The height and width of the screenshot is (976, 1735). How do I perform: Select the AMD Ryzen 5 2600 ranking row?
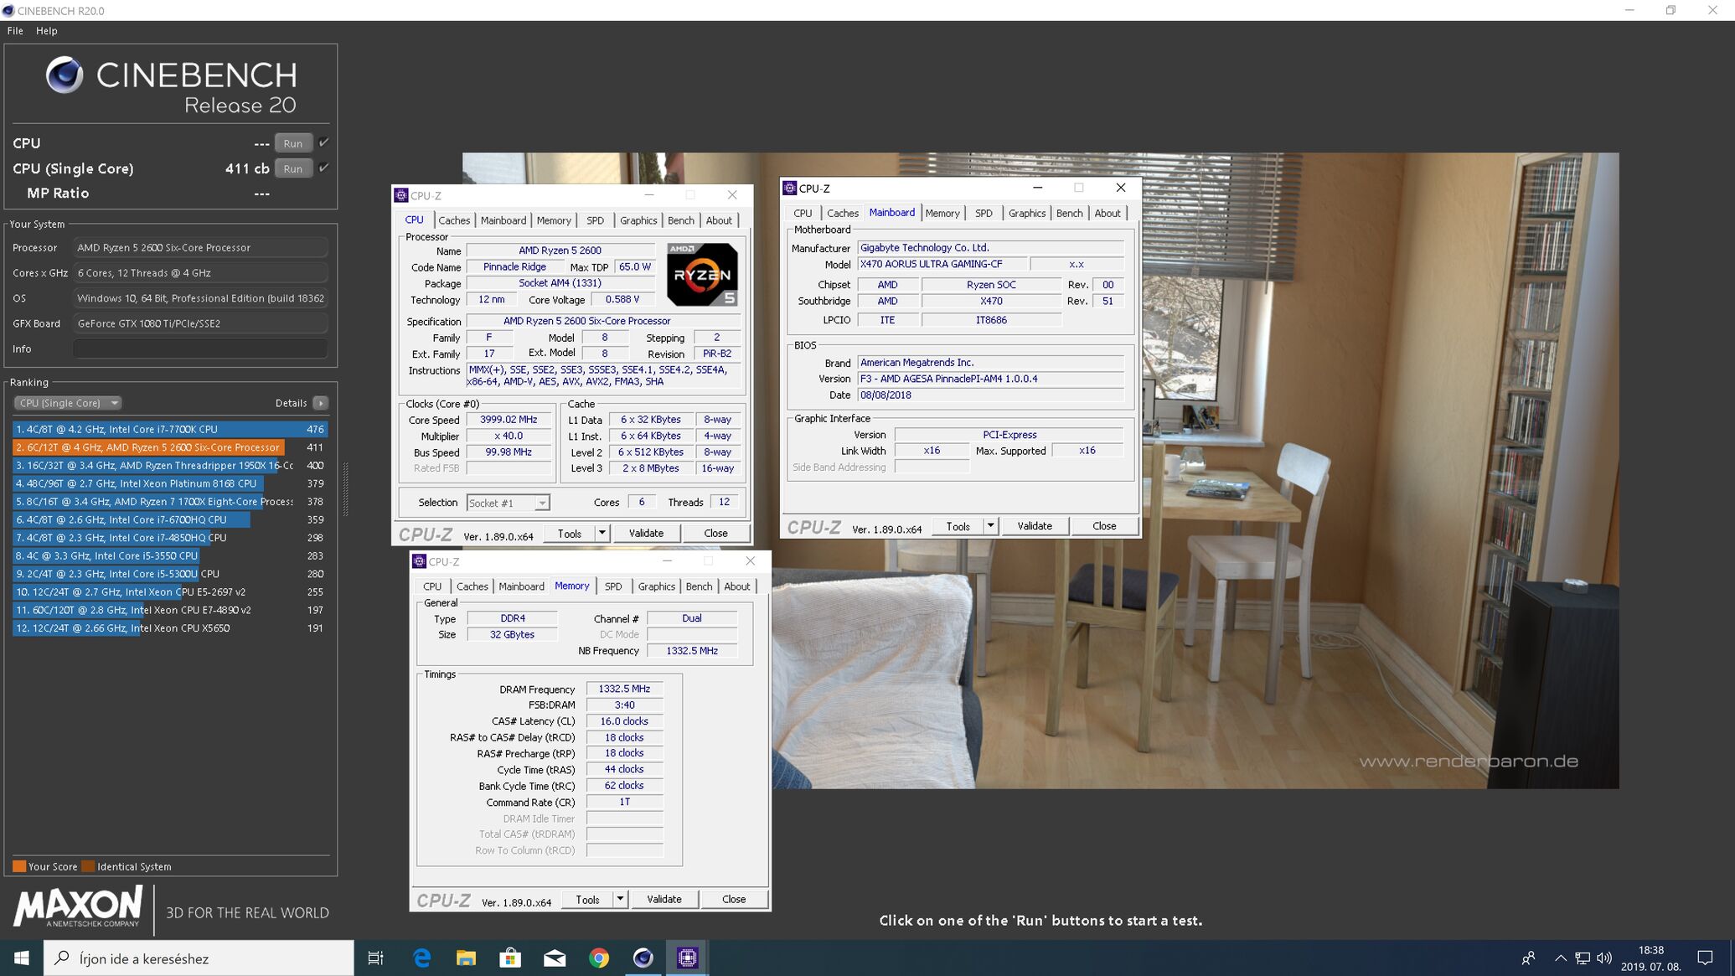coord(170,447)
